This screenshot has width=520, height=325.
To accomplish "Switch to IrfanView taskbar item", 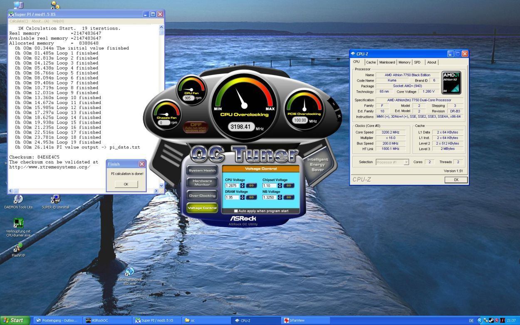I will pos(306,320).
